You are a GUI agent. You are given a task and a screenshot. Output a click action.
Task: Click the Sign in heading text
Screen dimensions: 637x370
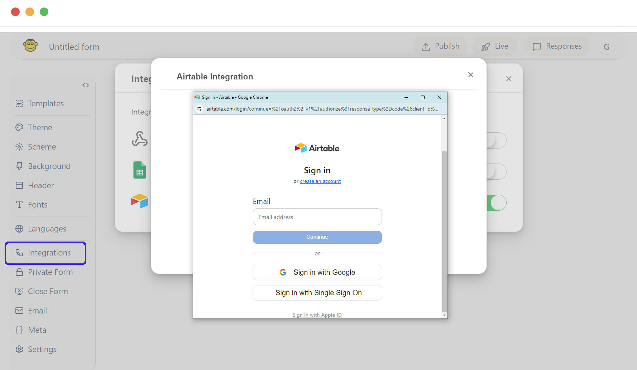(x=317, y=170)
